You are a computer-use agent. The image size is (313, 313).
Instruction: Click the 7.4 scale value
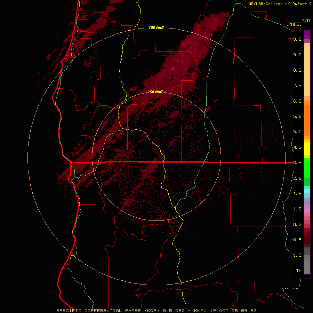297,86
